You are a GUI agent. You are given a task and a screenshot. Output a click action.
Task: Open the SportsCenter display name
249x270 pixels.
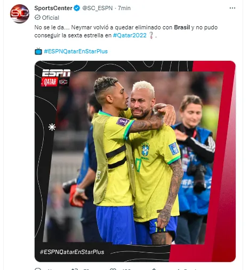(53, 8)
